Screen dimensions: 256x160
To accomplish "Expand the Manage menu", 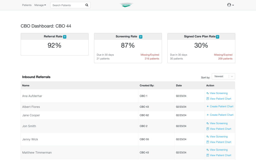I will 40,5.
